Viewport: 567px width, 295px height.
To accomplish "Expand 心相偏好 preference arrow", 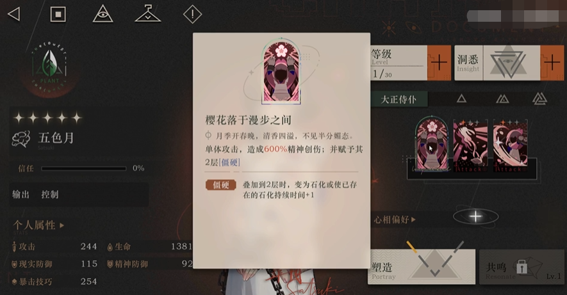I will (413, 219).
